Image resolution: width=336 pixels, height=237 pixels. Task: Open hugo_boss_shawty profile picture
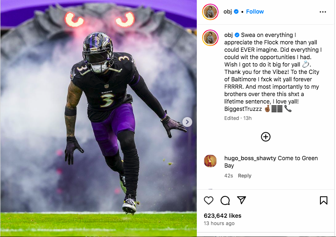click(210, 161)
